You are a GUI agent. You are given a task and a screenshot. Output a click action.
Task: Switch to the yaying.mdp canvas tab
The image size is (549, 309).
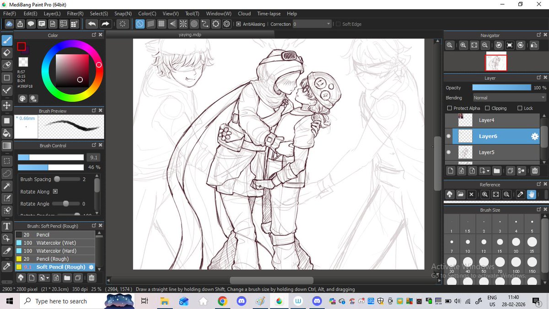pos(190,35)
